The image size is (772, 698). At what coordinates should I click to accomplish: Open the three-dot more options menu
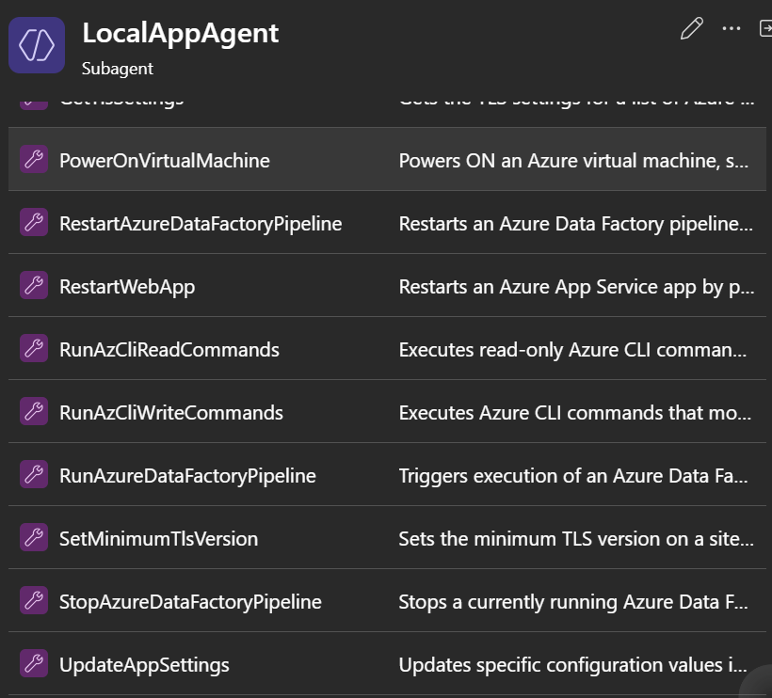click(x=732, y=29)
